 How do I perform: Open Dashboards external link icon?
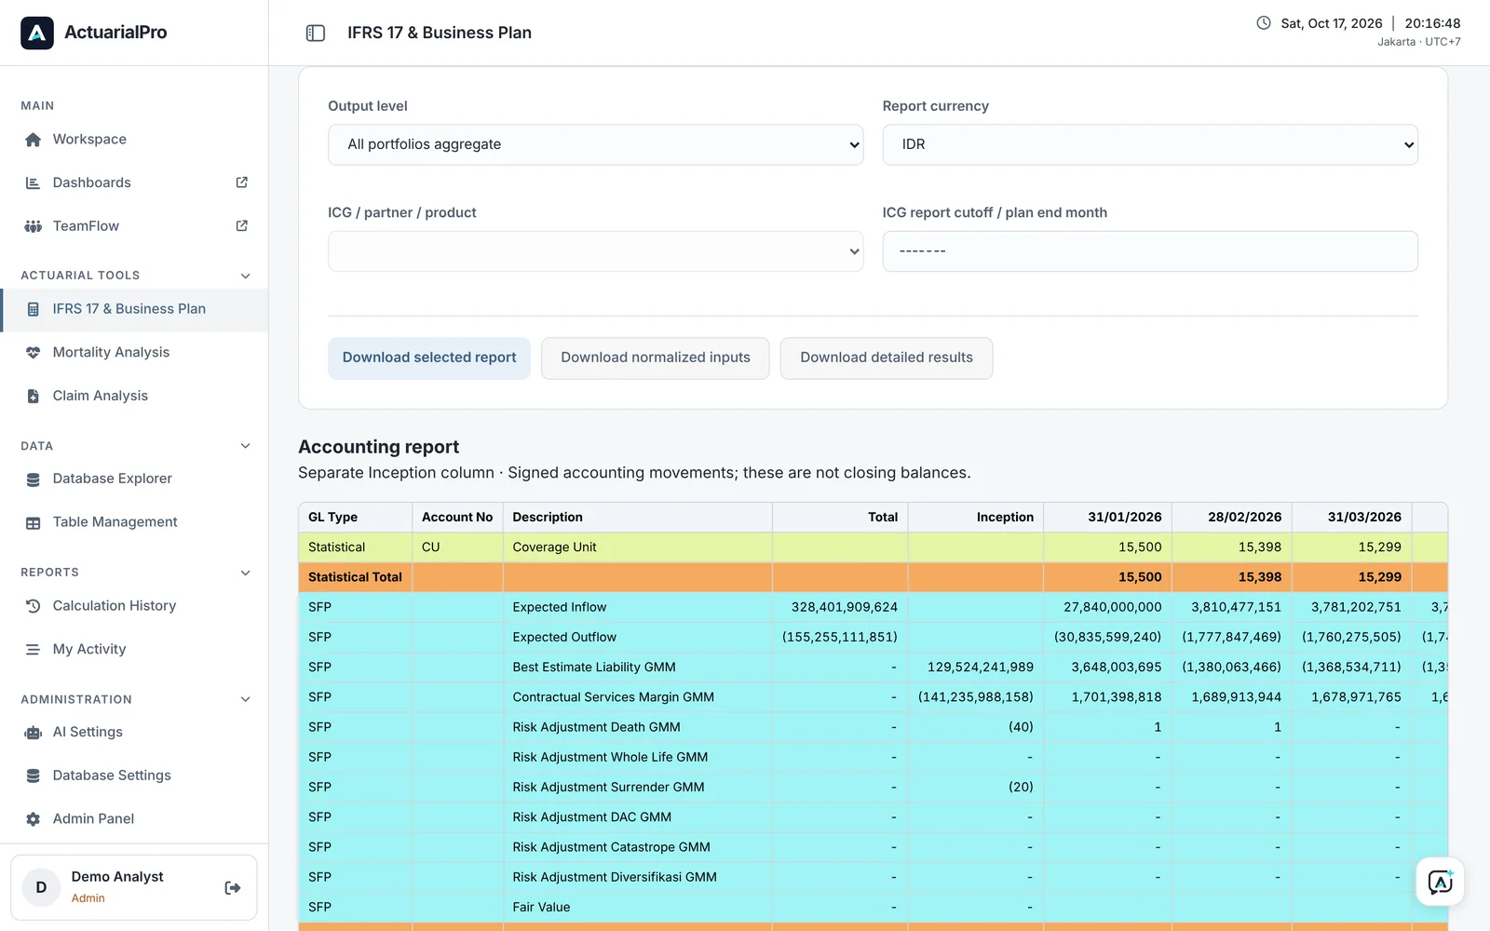click(242, 182)
